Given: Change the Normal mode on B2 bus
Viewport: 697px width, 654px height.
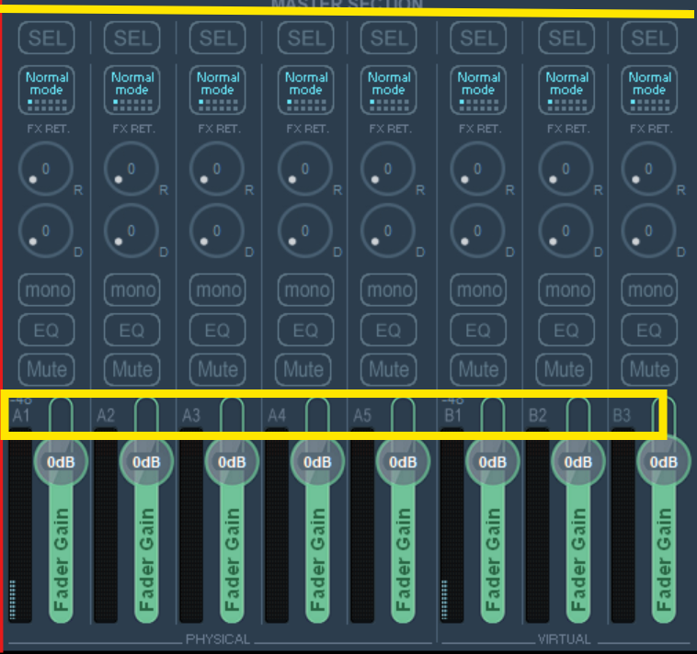Looking at the screenshot, I should coord(566,85).
